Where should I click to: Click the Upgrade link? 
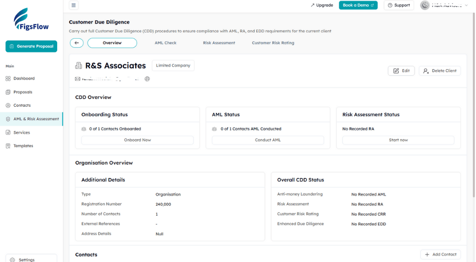[322, 5]
